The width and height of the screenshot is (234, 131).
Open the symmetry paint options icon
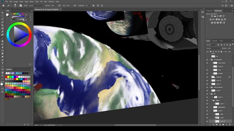tap(102, 6)
